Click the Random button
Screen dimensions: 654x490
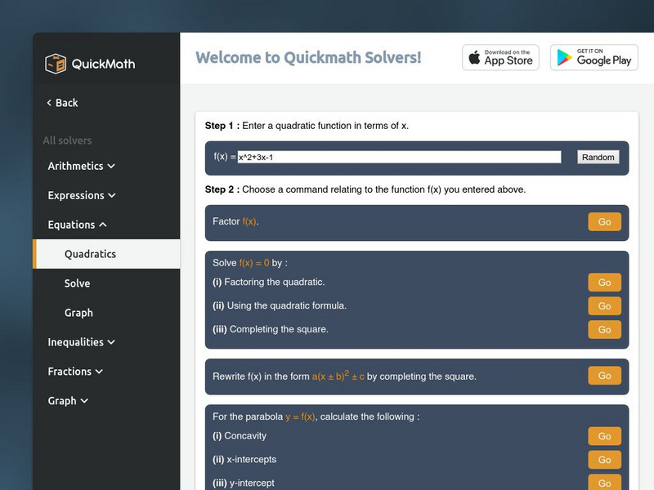click(598, 157)
